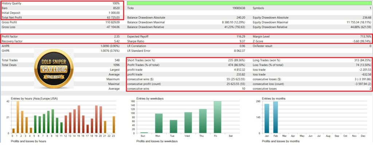The image size is (373, 147).
Task: Click the green History Quality progress bar
Action: tap(249, 3)
